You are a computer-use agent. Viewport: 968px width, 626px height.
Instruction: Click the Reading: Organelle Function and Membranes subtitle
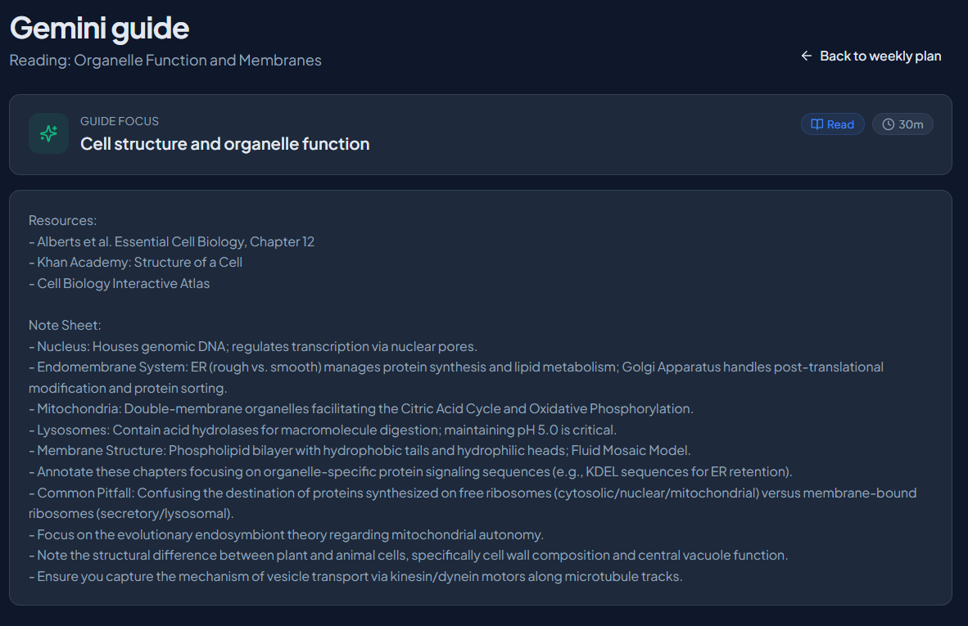coord(165,61)
